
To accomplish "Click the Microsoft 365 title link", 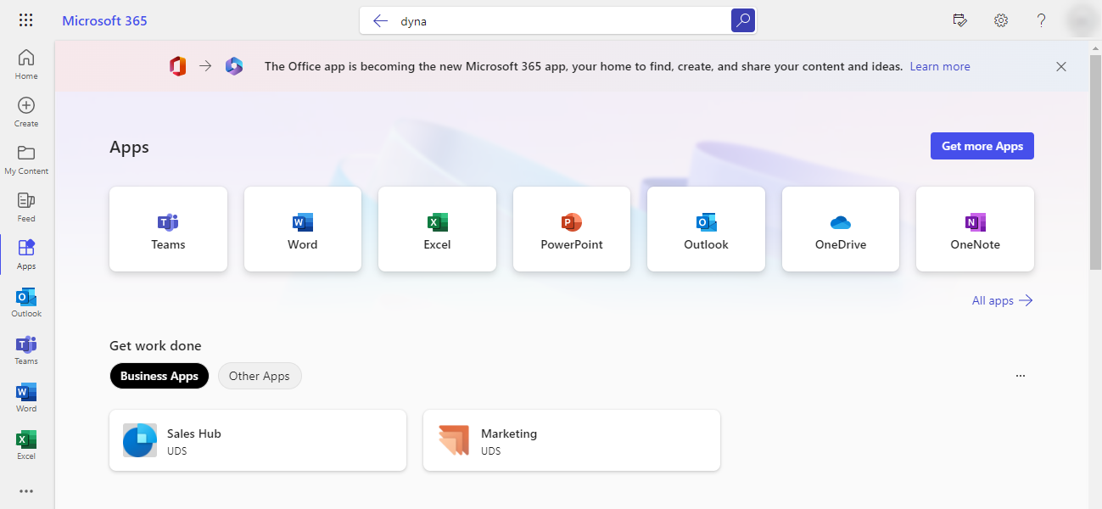I will point(104,20).
